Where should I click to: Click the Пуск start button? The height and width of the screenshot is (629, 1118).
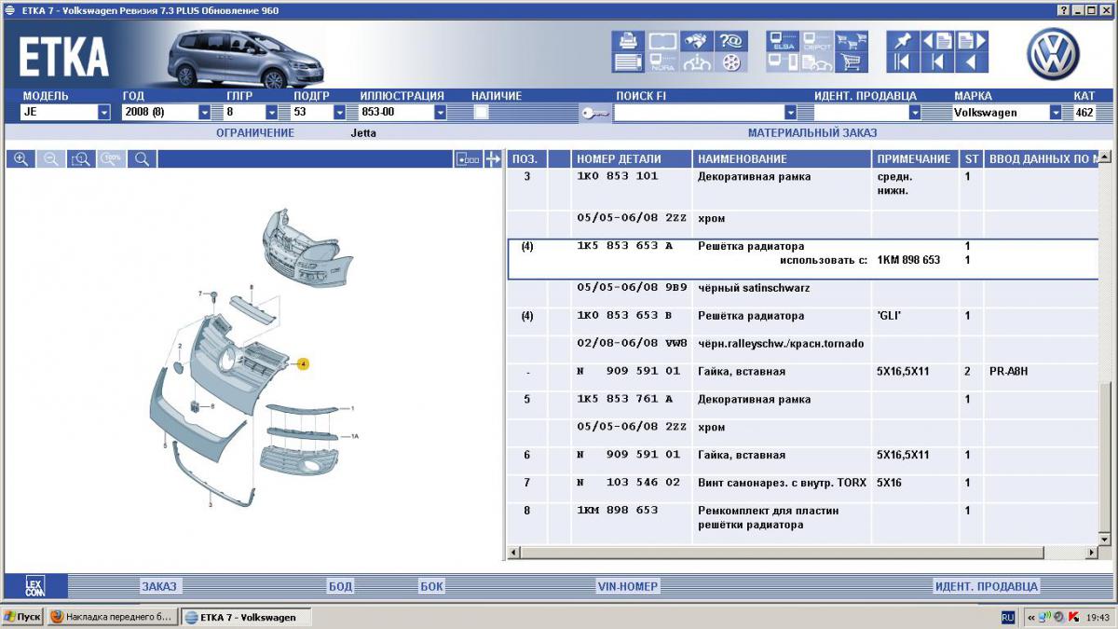[x=22, y=617]
